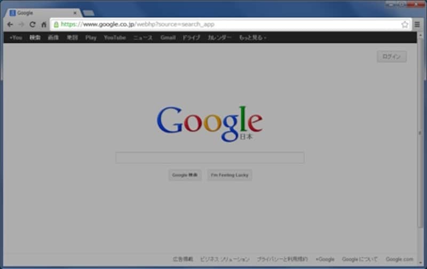
Task: Open 画像 (Images) in the top bar
Action: click(53, 38)
